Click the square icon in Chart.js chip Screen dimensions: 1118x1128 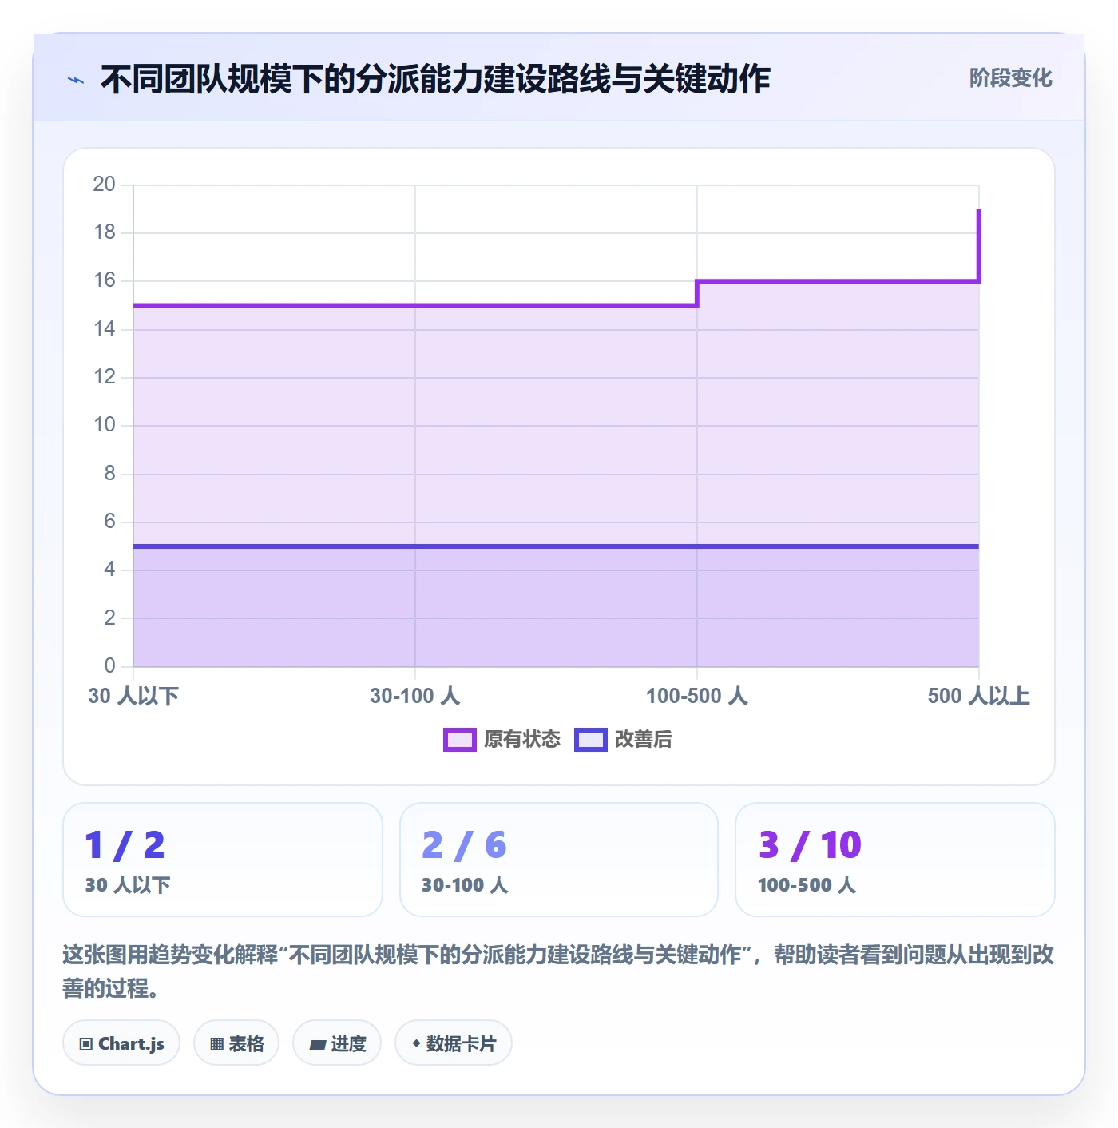pos(86,1044)
